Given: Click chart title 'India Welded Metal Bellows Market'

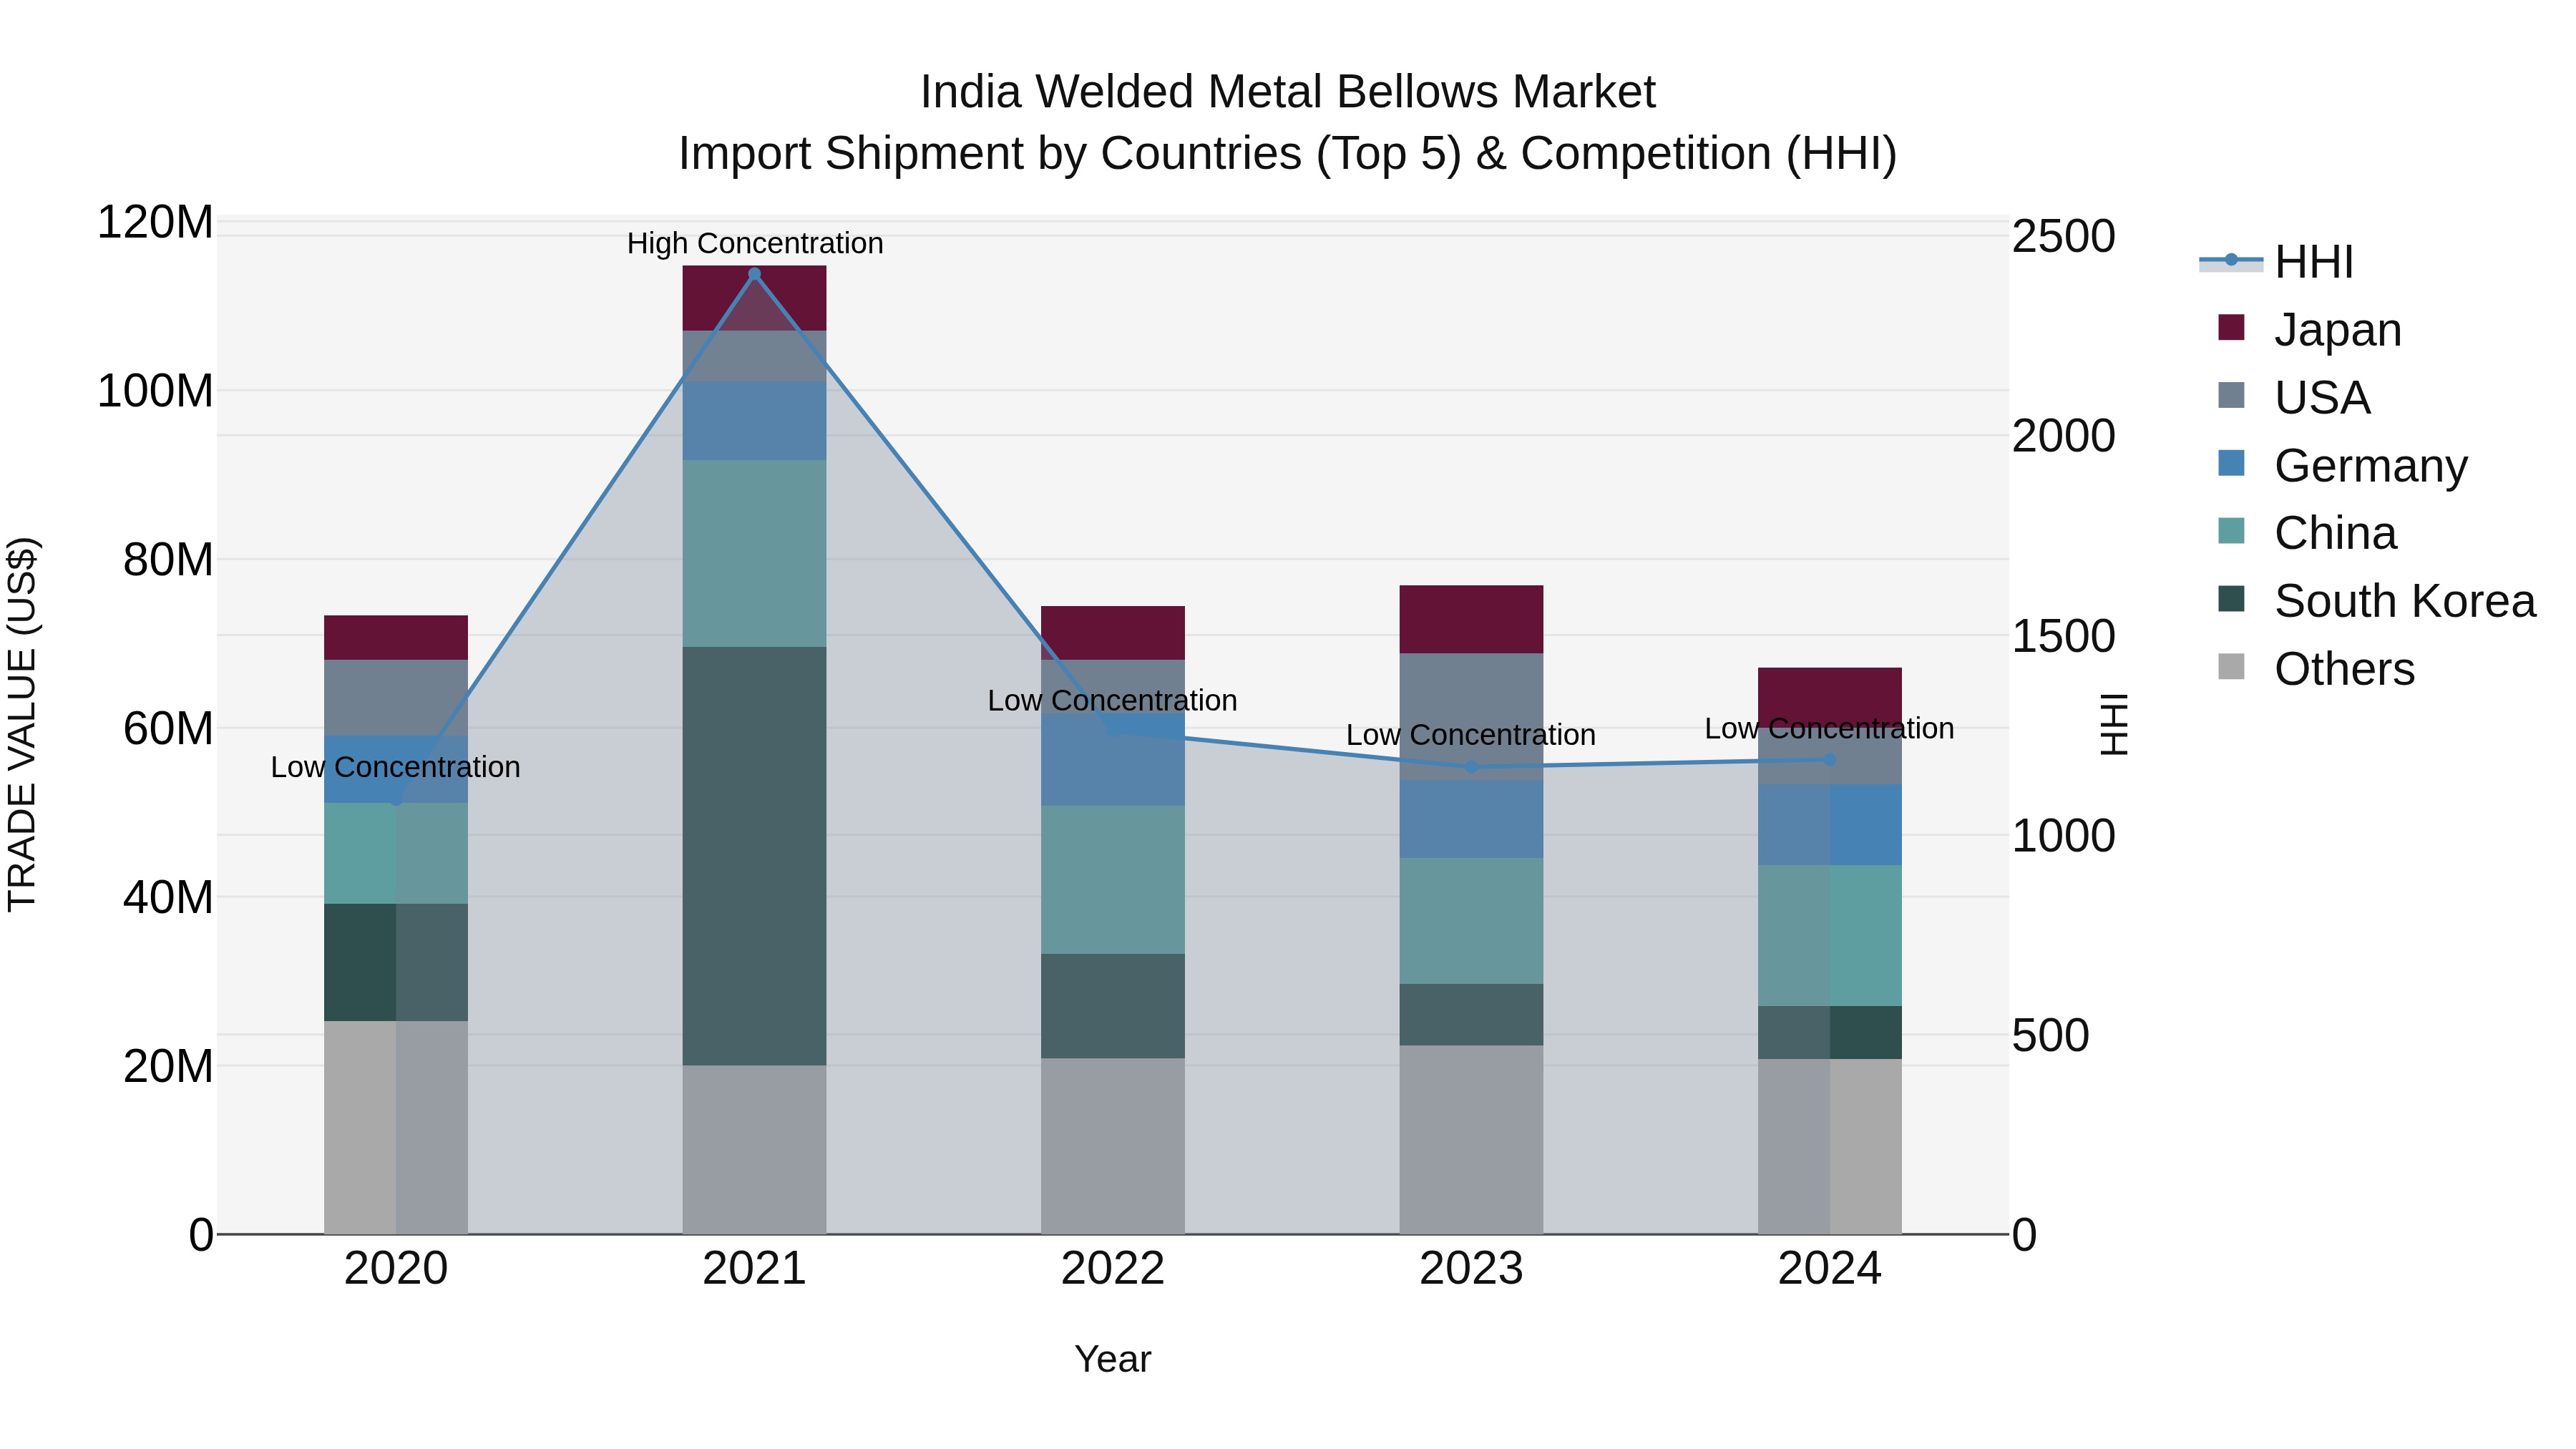Looking at the screenshot, I should (x=1288, y=92).
